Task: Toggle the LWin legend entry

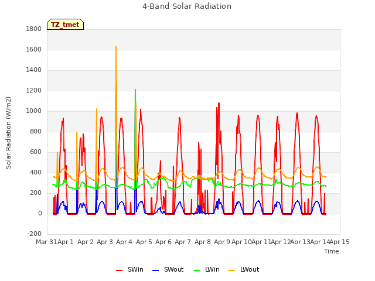Action: [x=206, y=269]
